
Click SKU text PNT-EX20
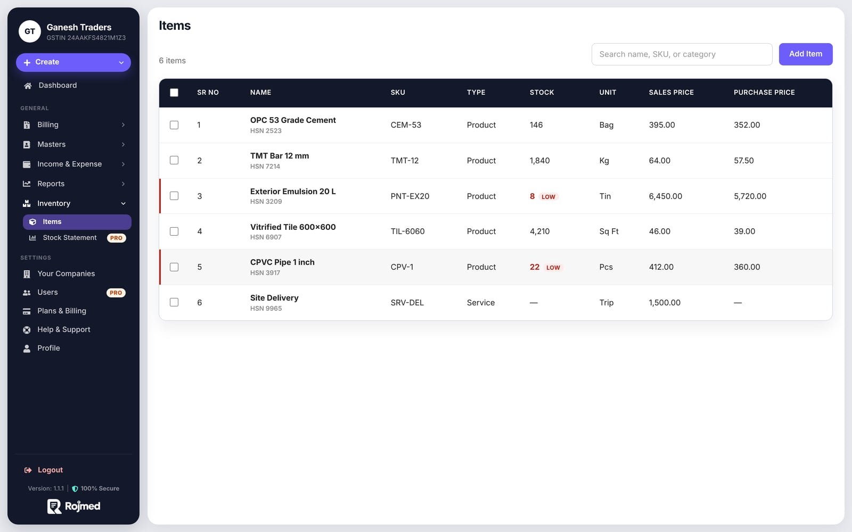[x=409, y=196]
